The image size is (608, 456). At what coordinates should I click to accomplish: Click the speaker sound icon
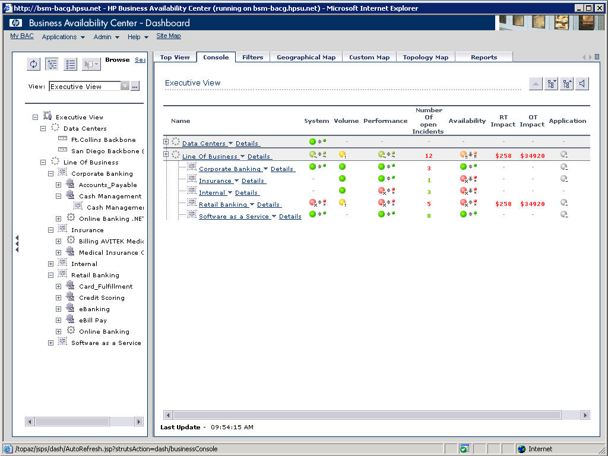582,83
